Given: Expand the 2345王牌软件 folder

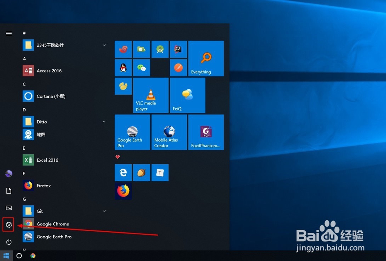Looking at the screenshot, I should pyautogui.click(x=65, y=45).
